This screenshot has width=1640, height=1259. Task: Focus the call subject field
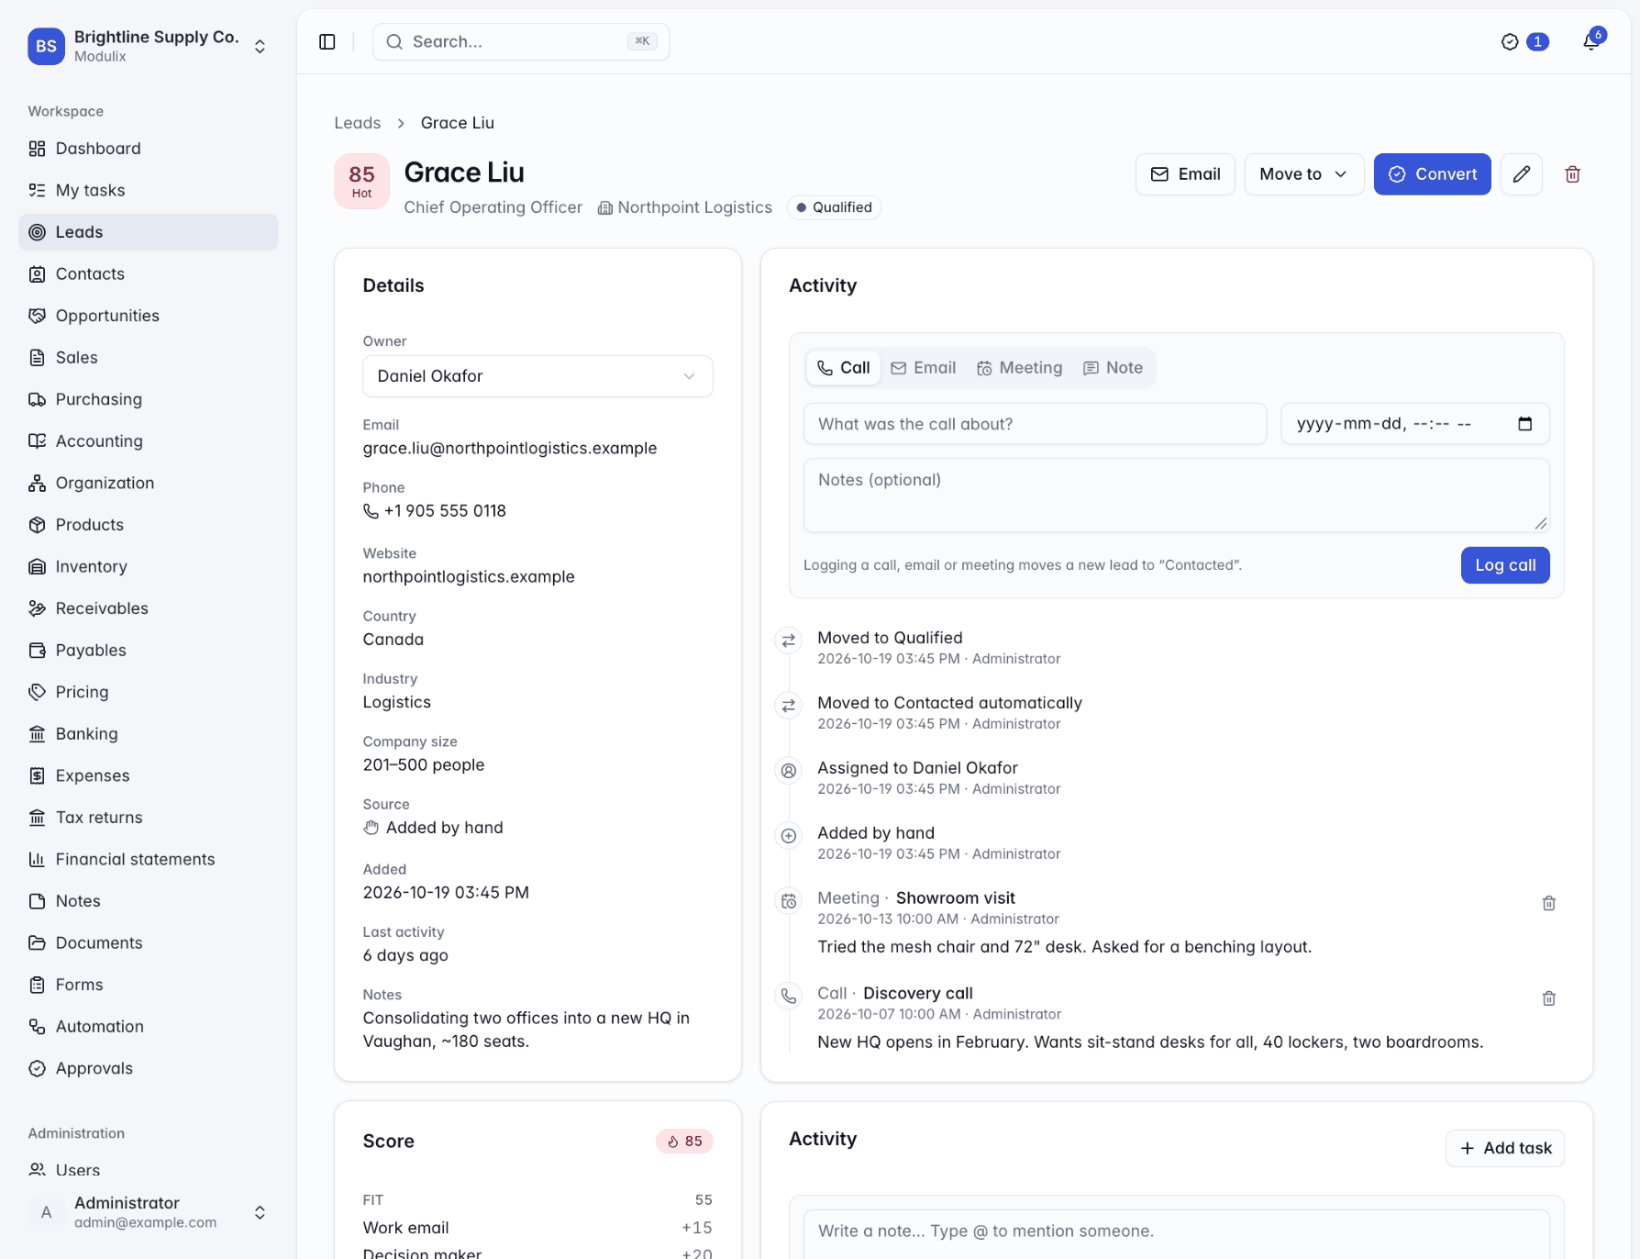click(x=1036, y=424)
